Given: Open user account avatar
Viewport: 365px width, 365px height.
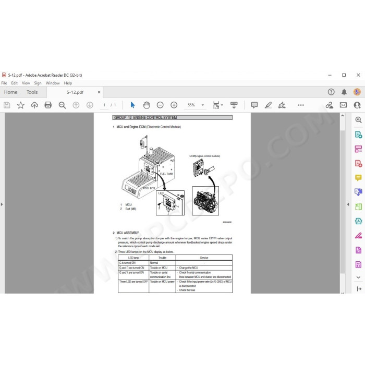Looking at the screenshot, I should 357,92.
